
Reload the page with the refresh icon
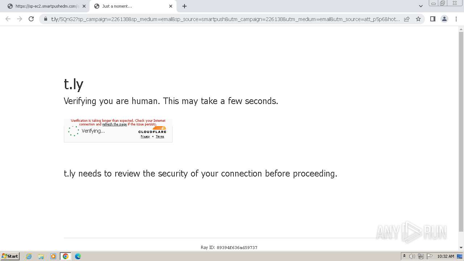[31, 19]
